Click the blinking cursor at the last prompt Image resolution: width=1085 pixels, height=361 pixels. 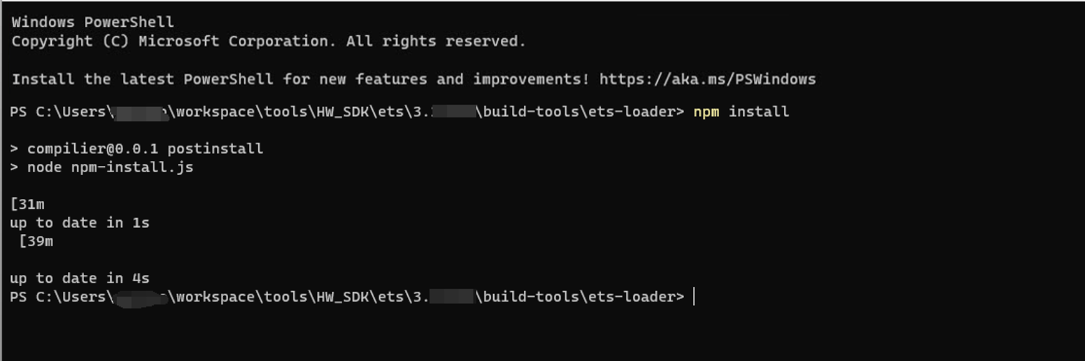click(694, 297)
